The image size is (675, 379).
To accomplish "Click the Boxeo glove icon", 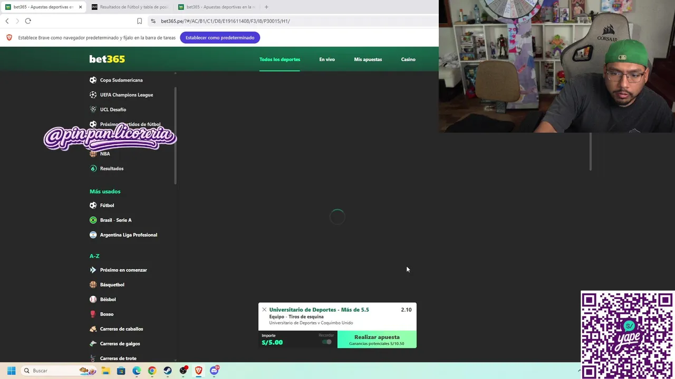I will coord(93,314).
